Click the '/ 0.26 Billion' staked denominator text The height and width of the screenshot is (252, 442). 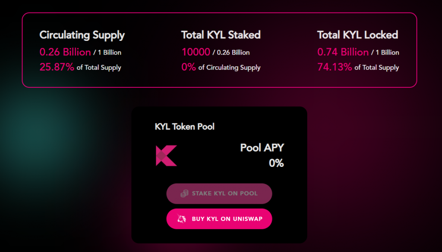click(x=231, y=52)
